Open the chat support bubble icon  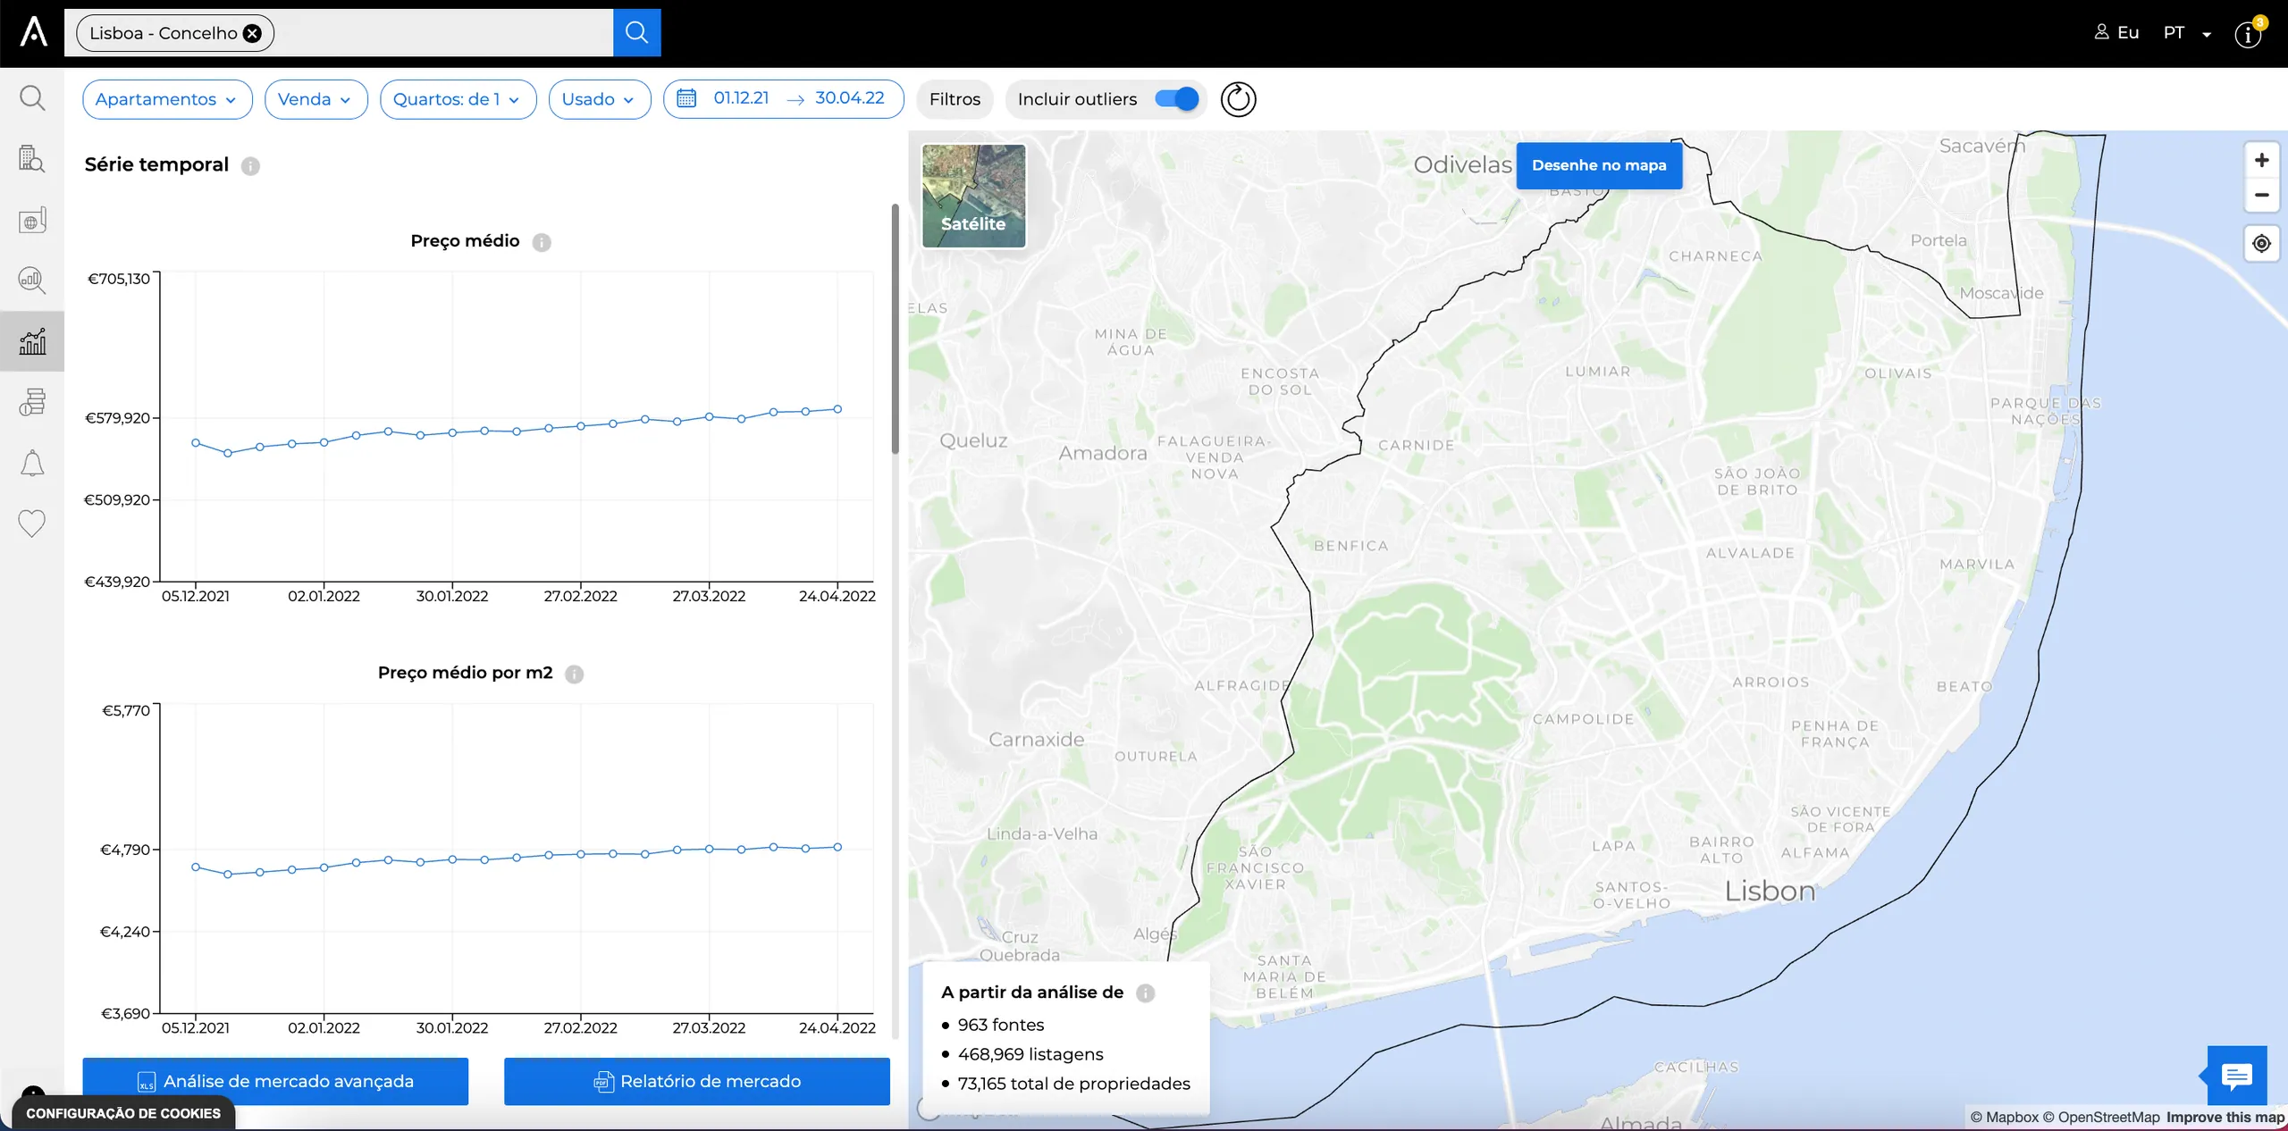pyautogui.click(x=2236, y=1076)
